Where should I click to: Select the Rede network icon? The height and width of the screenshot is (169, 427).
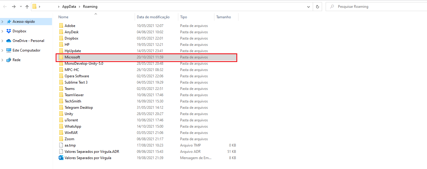pos(8,60)
